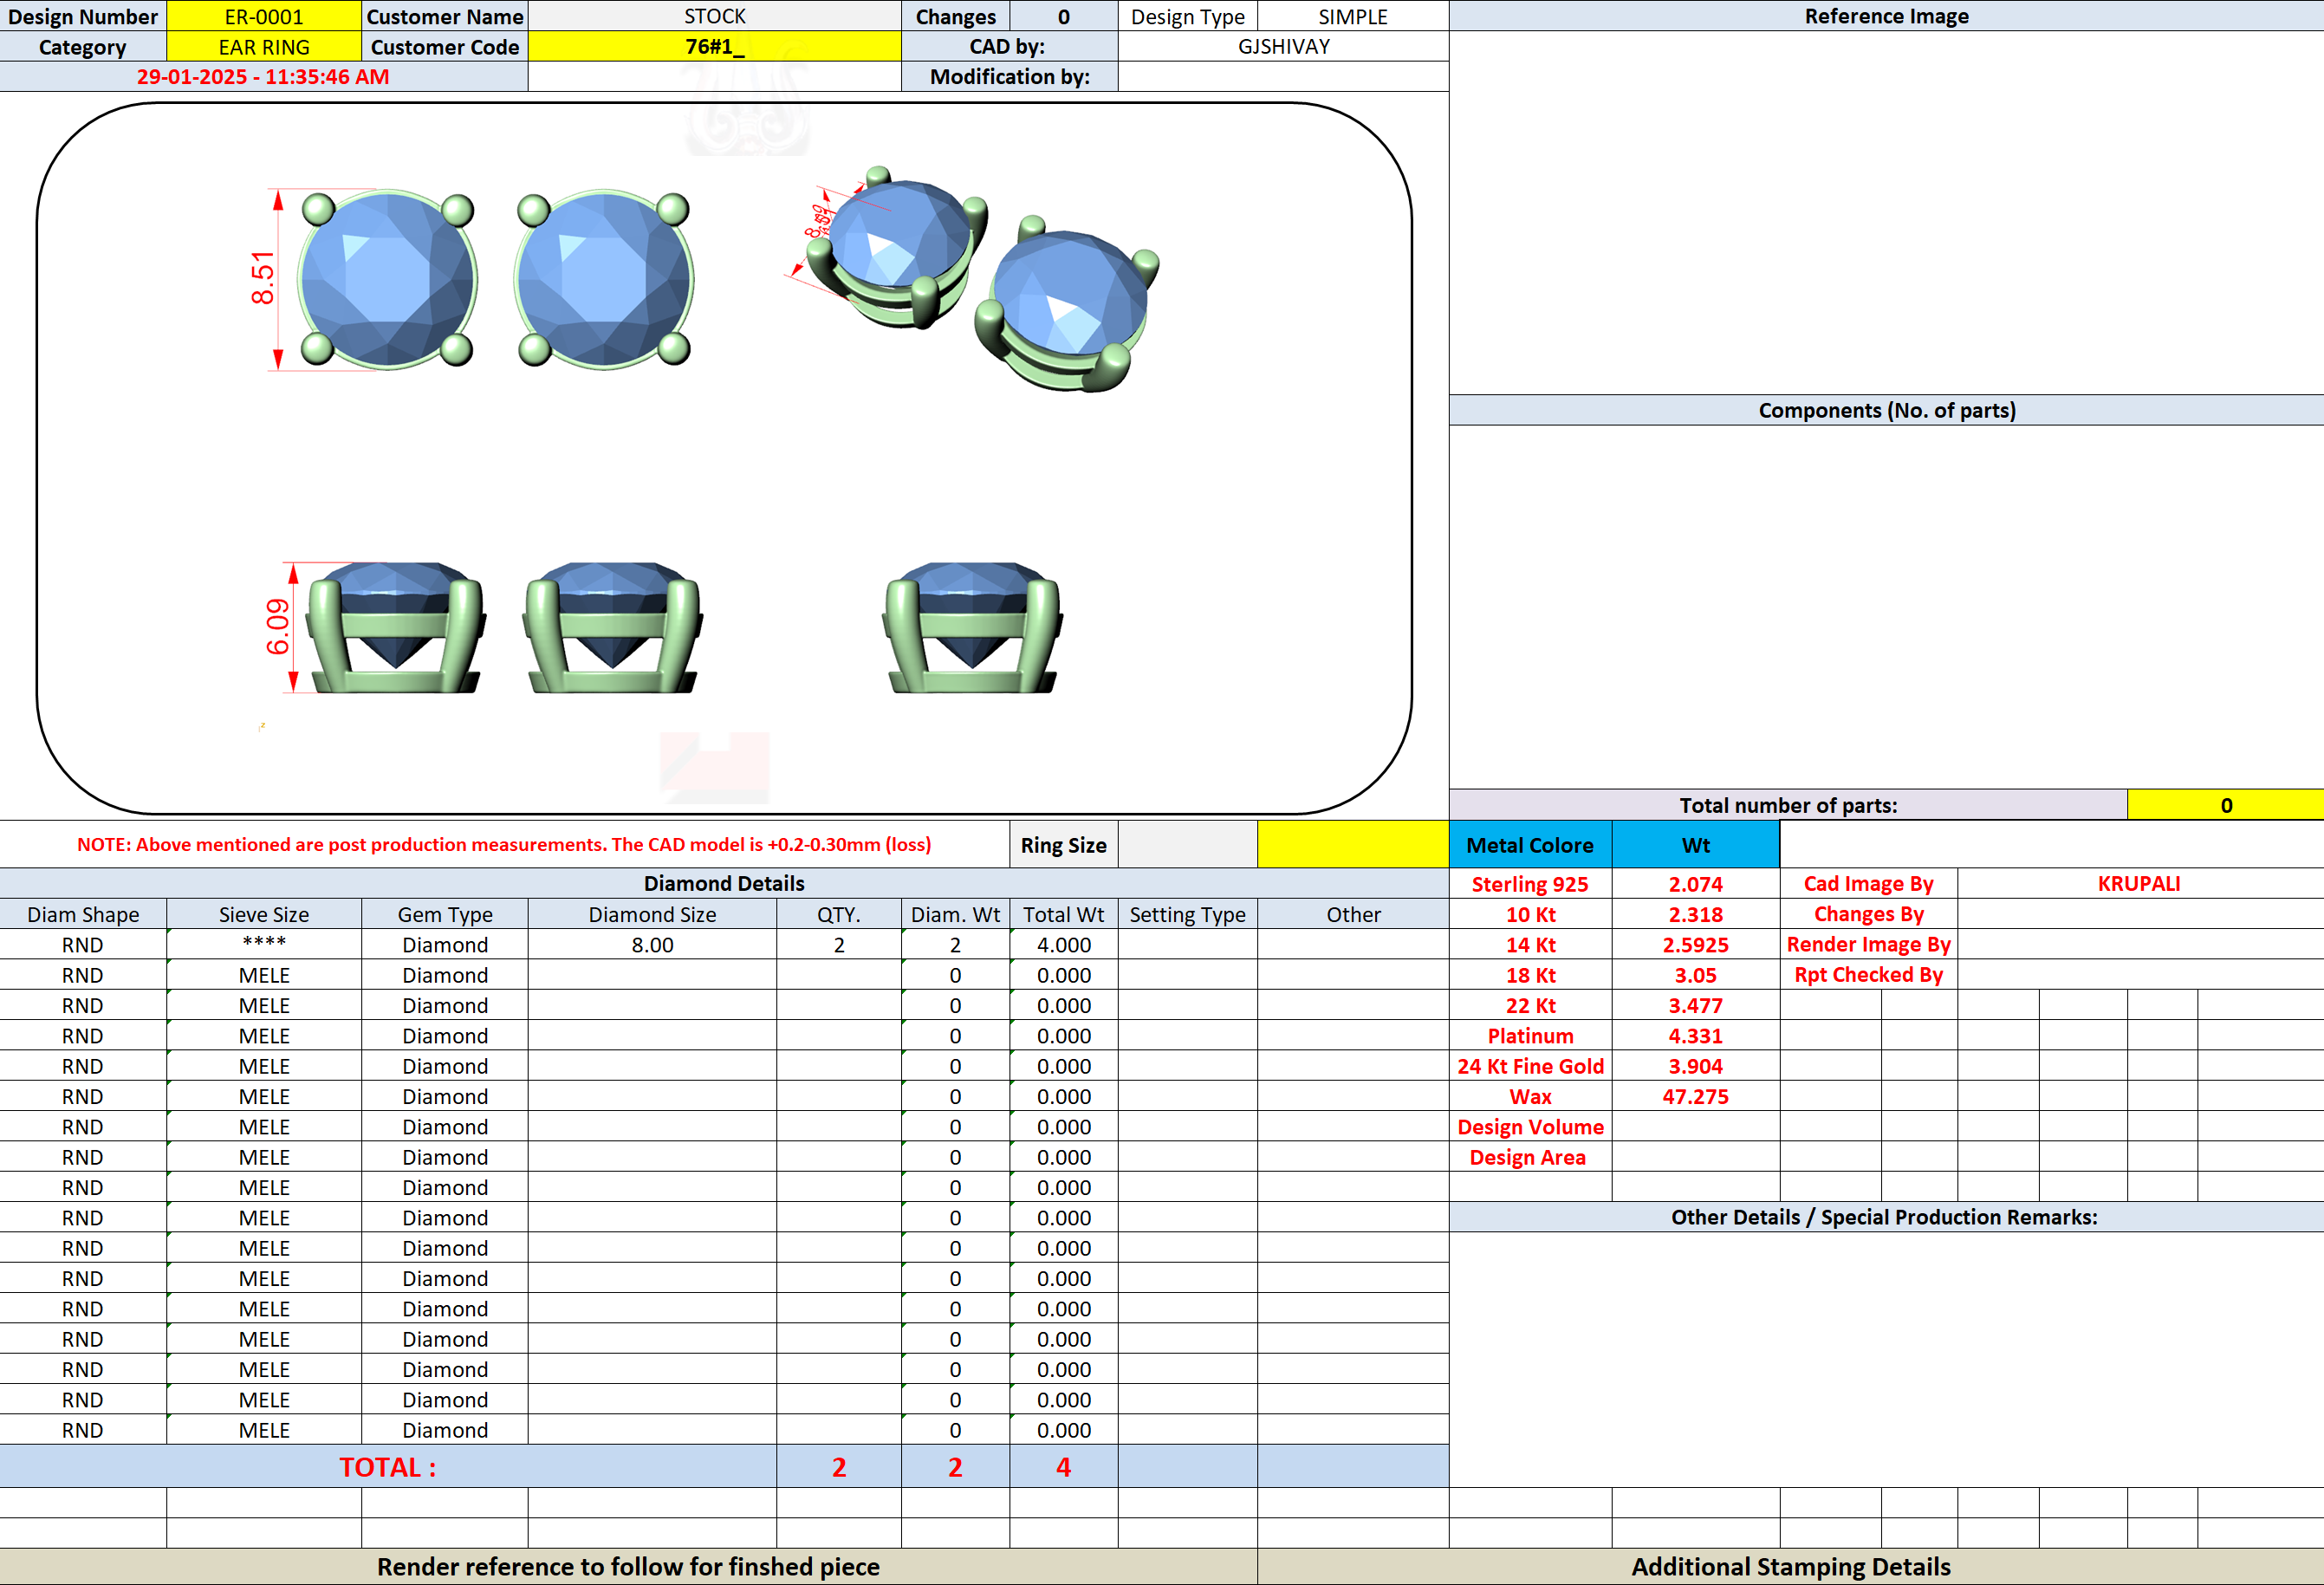Select the 4.000 total weight cell
Screen dimensions: 2324x1585
coord(1063,944)
